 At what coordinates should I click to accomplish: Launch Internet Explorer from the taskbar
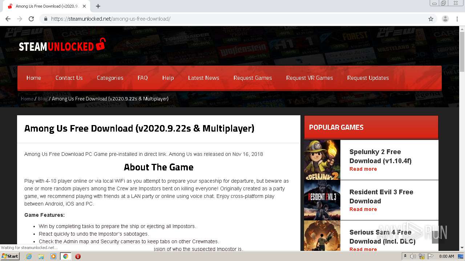[x=29, y=256]
